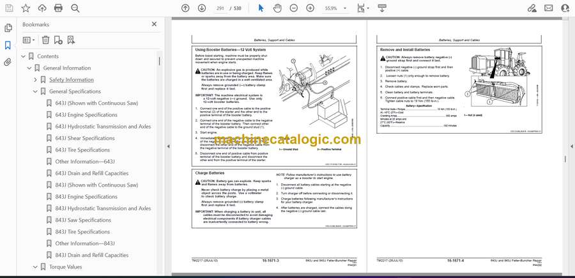The height and width of the screenshot is (278, 575).
Task: Zoom out with minus icon
Action: pos(294,8)
